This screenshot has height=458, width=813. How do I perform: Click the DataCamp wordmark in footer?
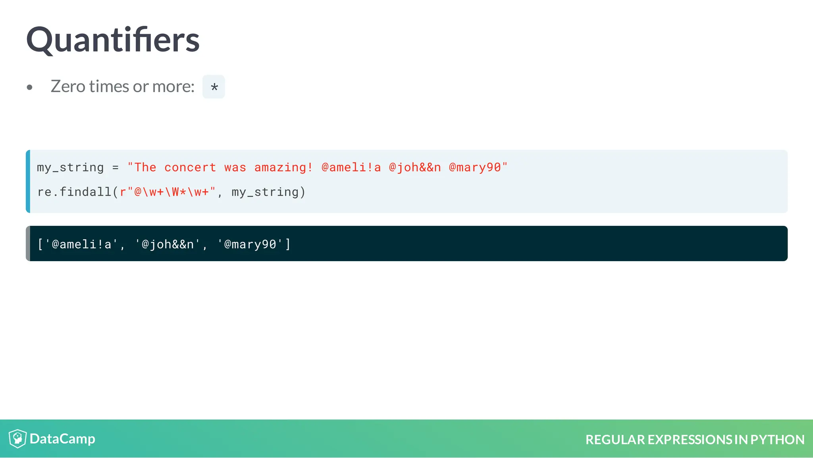[62, 439]
